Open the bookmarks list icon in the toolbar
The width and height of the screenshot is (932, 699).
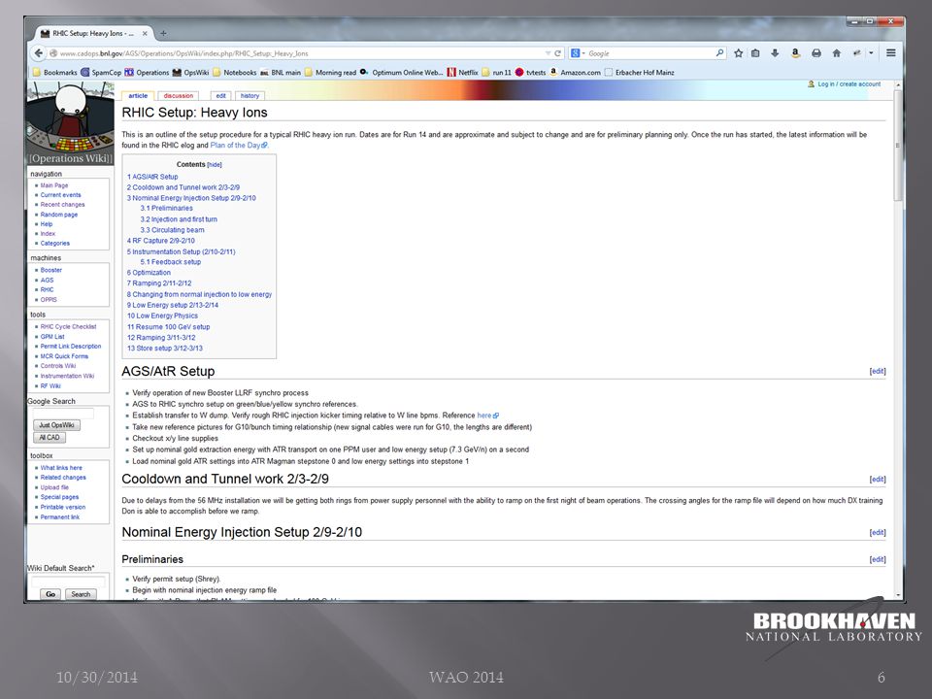coord(755,52)
